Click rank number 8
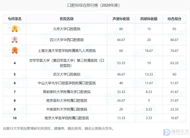This screenshot has height=138, width=190. (15, 100)
